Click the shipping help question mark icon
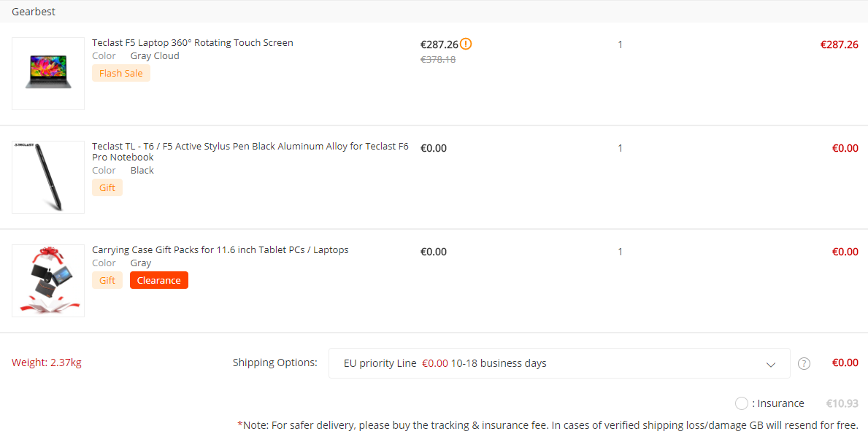Viewport: 868px width, 442px height. tap(804, 363)
